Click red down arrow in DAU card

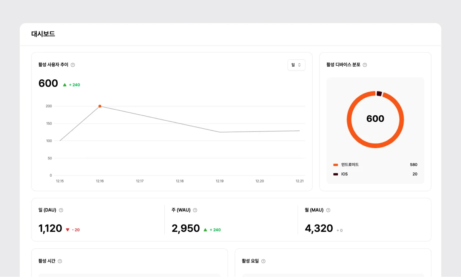tap(68, 230)
